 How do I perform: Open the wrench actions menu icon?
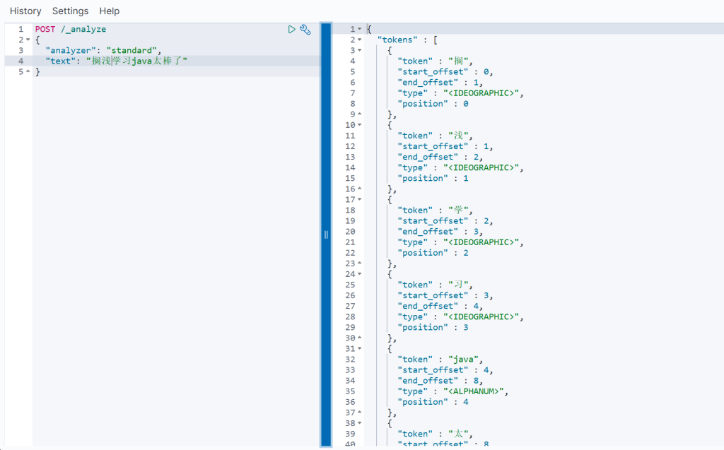pos(305,30)
